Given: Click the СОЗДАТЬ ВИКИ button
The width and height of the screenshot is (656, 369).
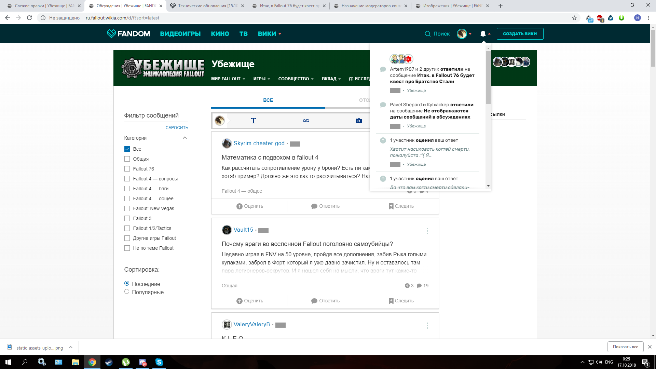Looking at the screenshot, I should coord(520,34).
